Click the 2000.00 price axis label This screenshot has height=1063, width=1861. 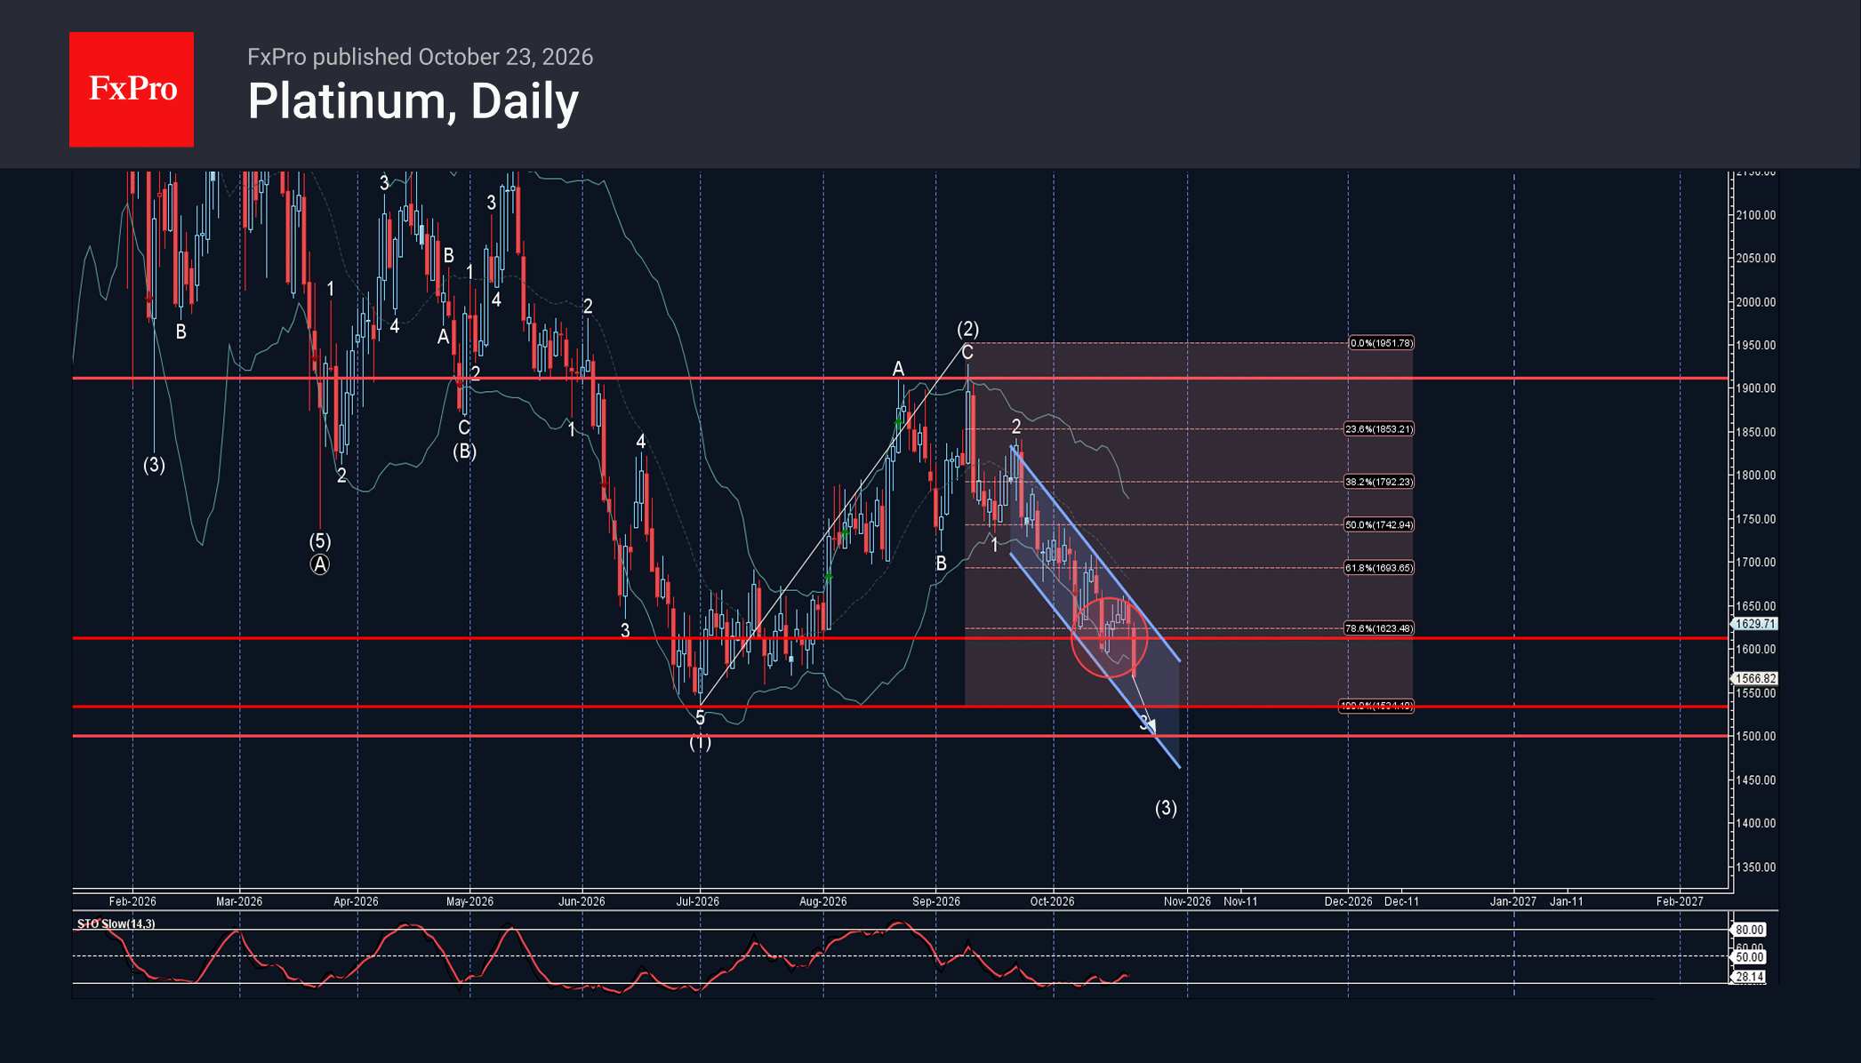(x=1756, y=302)
